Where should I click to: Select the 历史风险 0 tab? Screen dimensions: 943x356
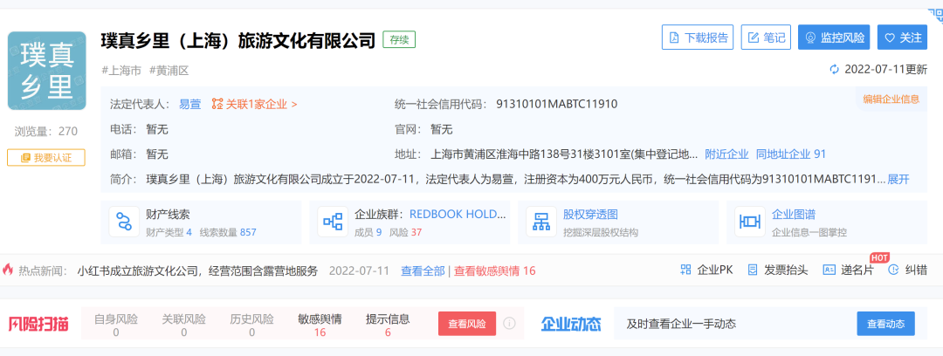[x=252, y=325]
